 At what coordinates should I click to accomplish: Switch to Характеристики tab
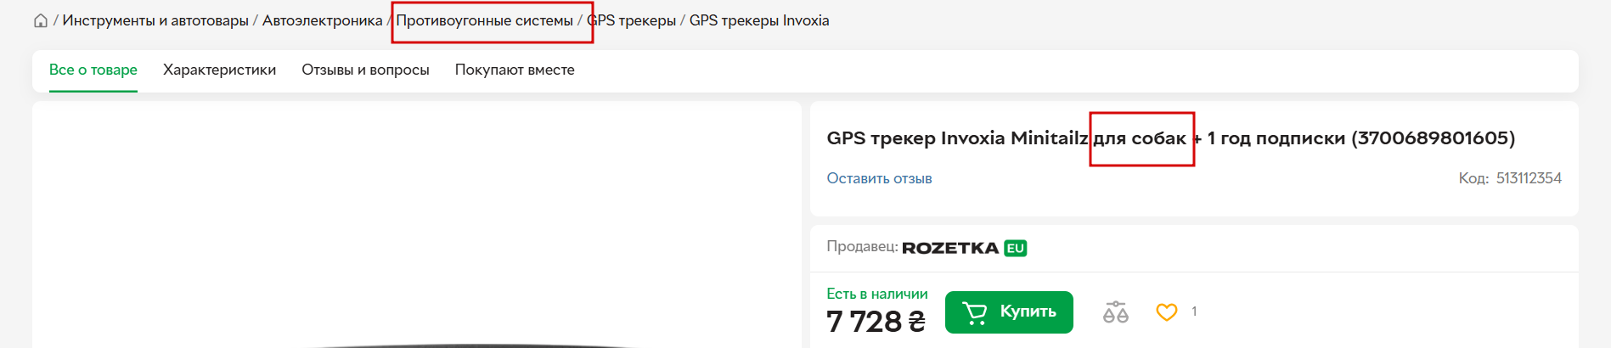[219, 70]
